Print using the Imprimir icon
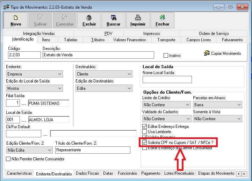252x181 pixels. [x=138, y=17]
